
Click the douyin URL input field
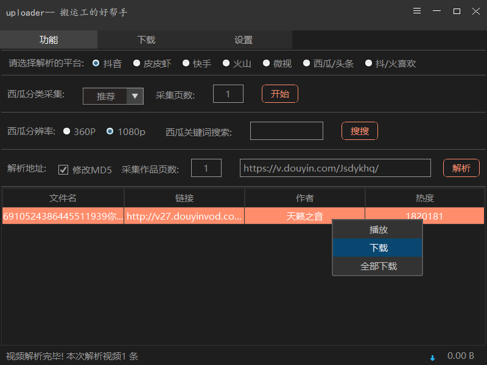tap(335, 169)
